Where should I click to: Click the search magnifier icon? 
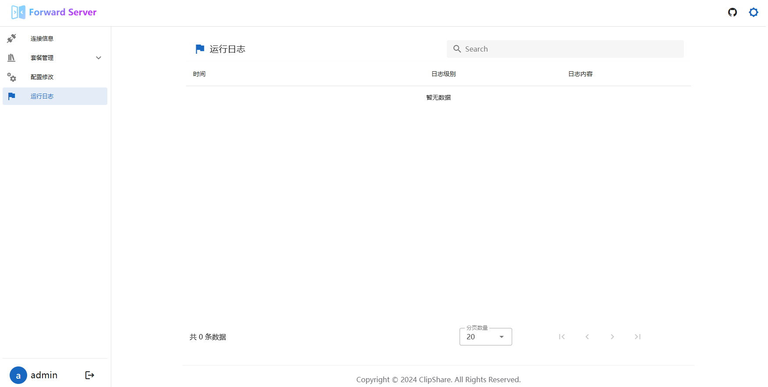457,49
